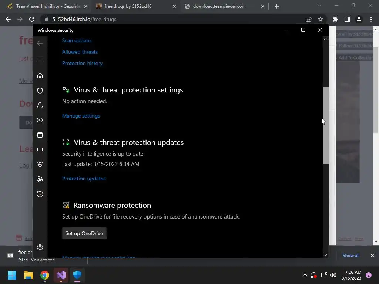Click browser page scrollbar
Image resolution: width=379 pixels, height=284 pixels.
click(376, 90)
